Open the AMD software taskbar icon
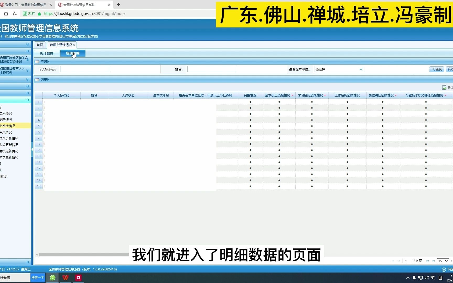 click(78, 278)
